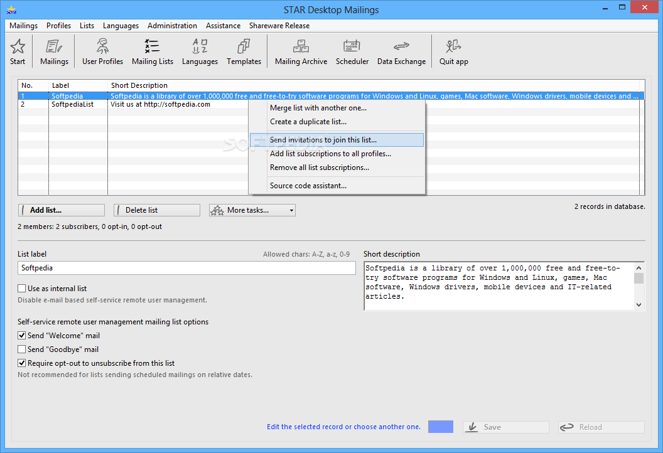The image size is (663, 453).
Task: Open User Profiles from the toolbar
Action: [x=102, y=51]
